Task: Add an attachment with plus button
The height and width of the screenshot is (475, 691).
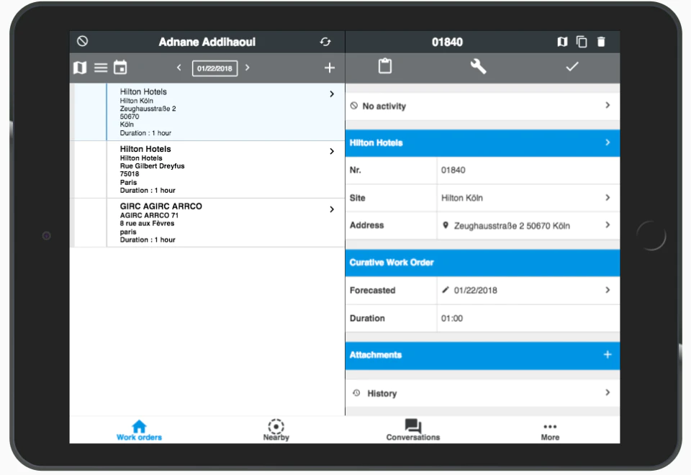Action: [608, 355]
